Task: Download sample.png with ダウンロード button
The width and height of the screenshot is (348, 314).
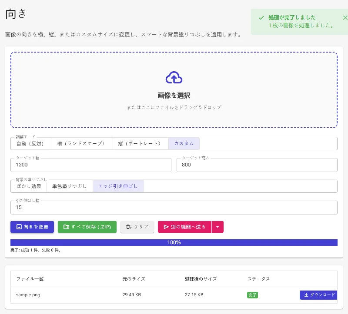Action: point(318,295)
